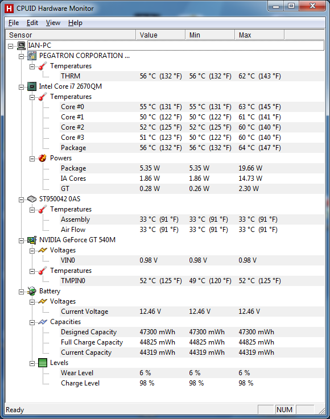Select the Core #2 row
This screenshot has height=419, width=330.
[192, 127]
